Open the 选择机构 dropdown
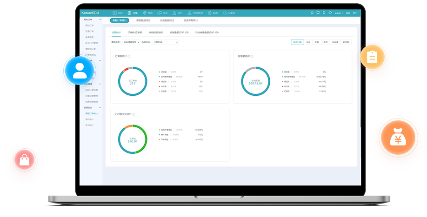Image resolution: width=427 pixels, height=217 pixels. pos(167,42)
